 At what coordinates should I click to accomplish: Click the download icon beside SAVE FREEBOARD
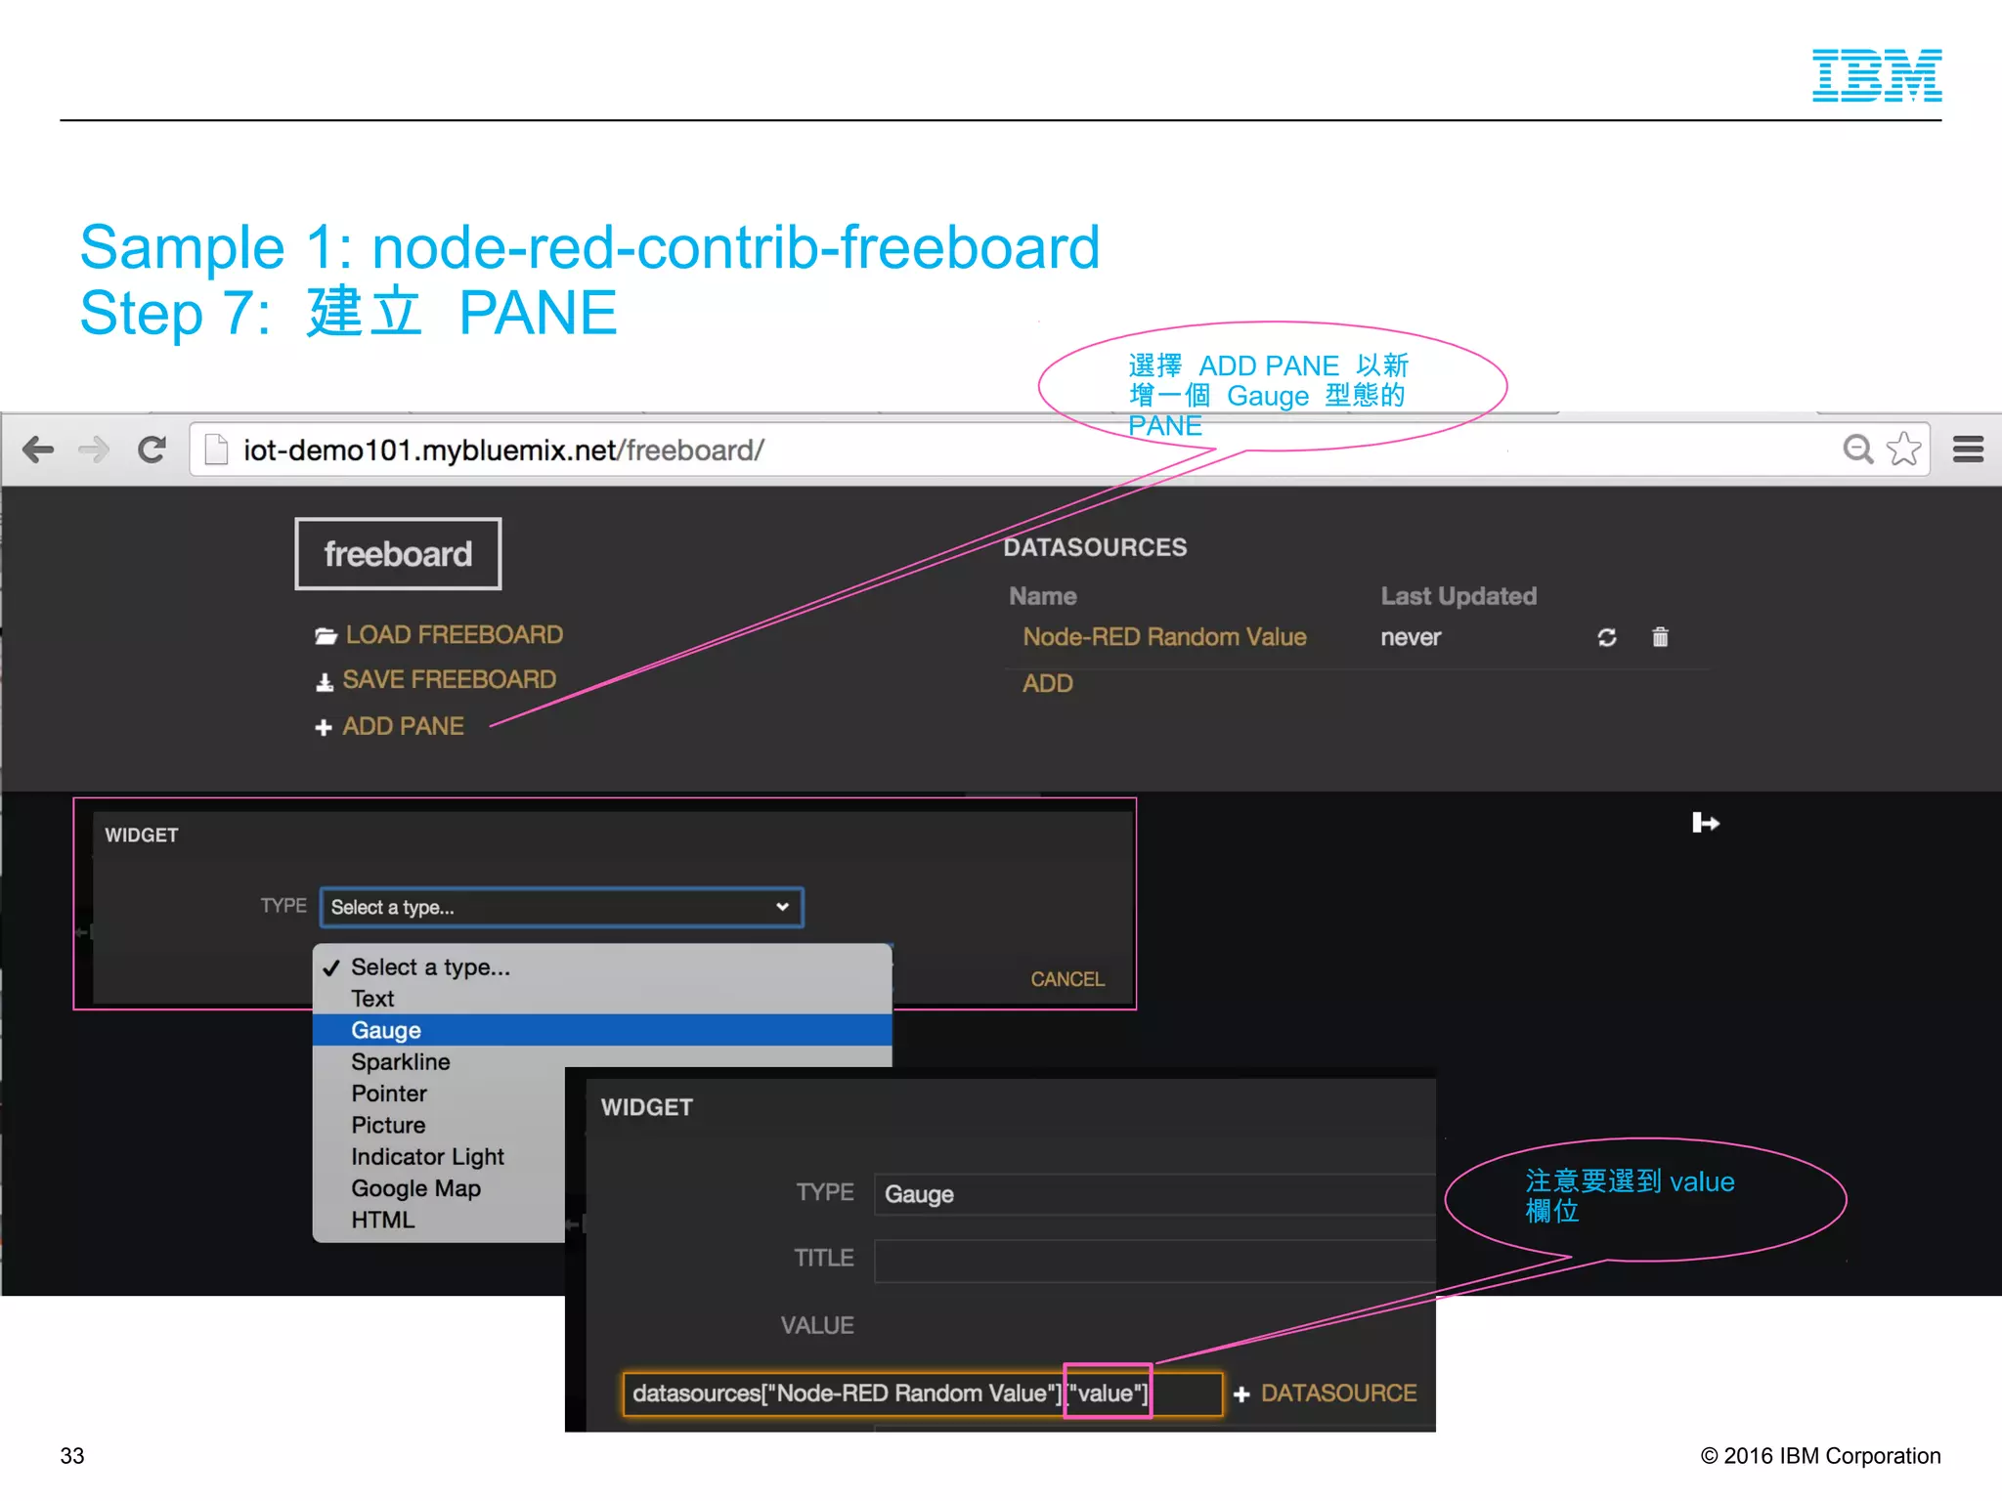tap(325, 682)
